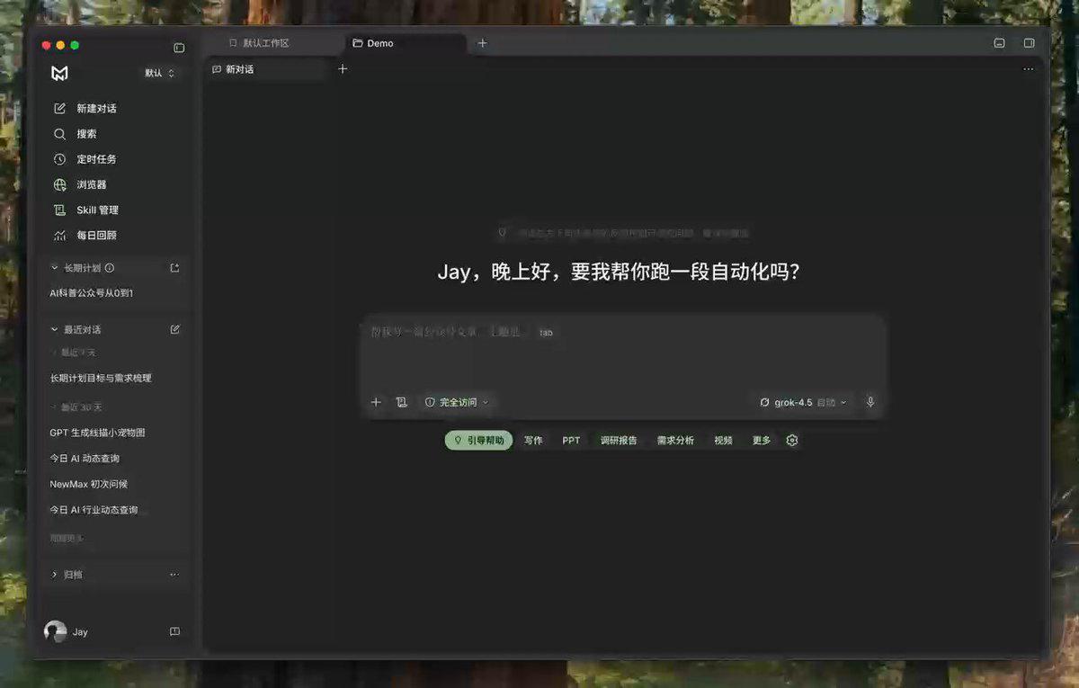Image resolution: width=1079 pixels, height=688 pixels.
Task: Click the magnifier icon beside 搜索
Action: click(x=60, y=134)
